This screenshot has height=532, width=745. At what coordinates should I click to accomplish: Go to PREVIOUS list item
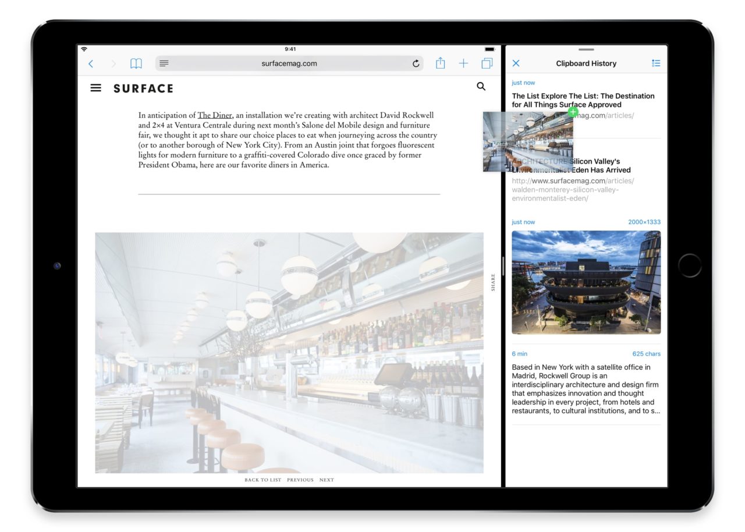[x=300, y=480]
